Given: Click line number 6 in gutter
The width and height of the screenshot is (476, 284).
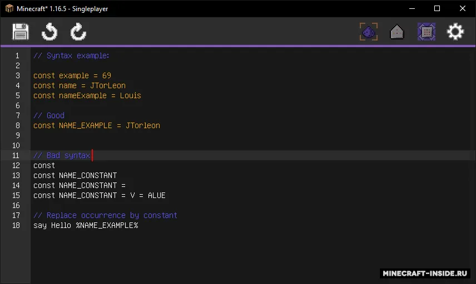Looking at the screenshot, I should [x=18, y=105].
